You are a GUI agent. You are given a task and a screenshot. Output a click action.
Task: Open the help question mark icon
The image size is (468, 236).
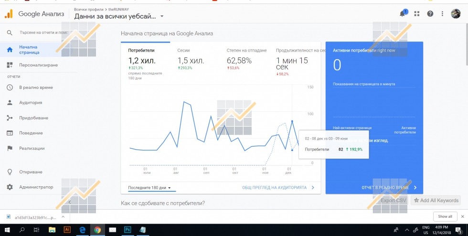[430, 14]
